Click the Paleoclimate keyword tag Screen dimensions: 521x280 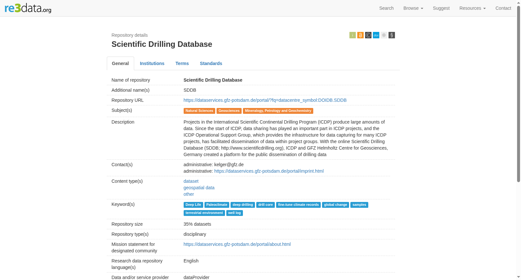point(217,205)
